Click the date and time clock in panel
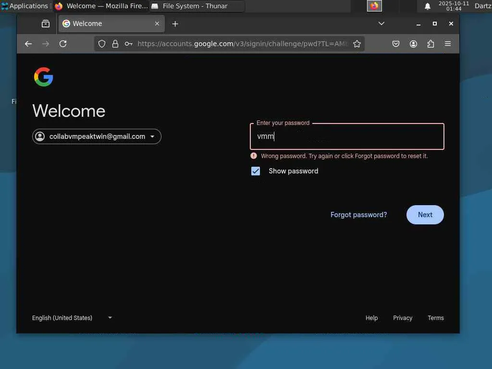The width and height of the screenshot is (492, 369). (454, 6)
